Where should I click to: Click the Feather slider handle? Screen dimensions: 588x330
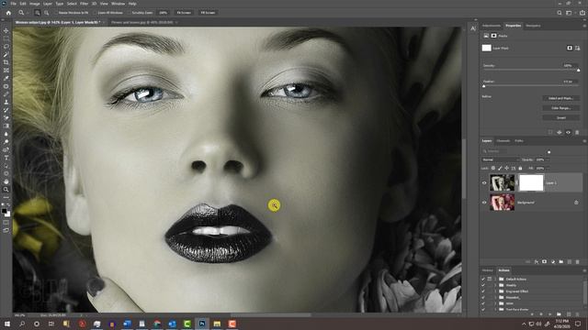(x=484, y=86)
